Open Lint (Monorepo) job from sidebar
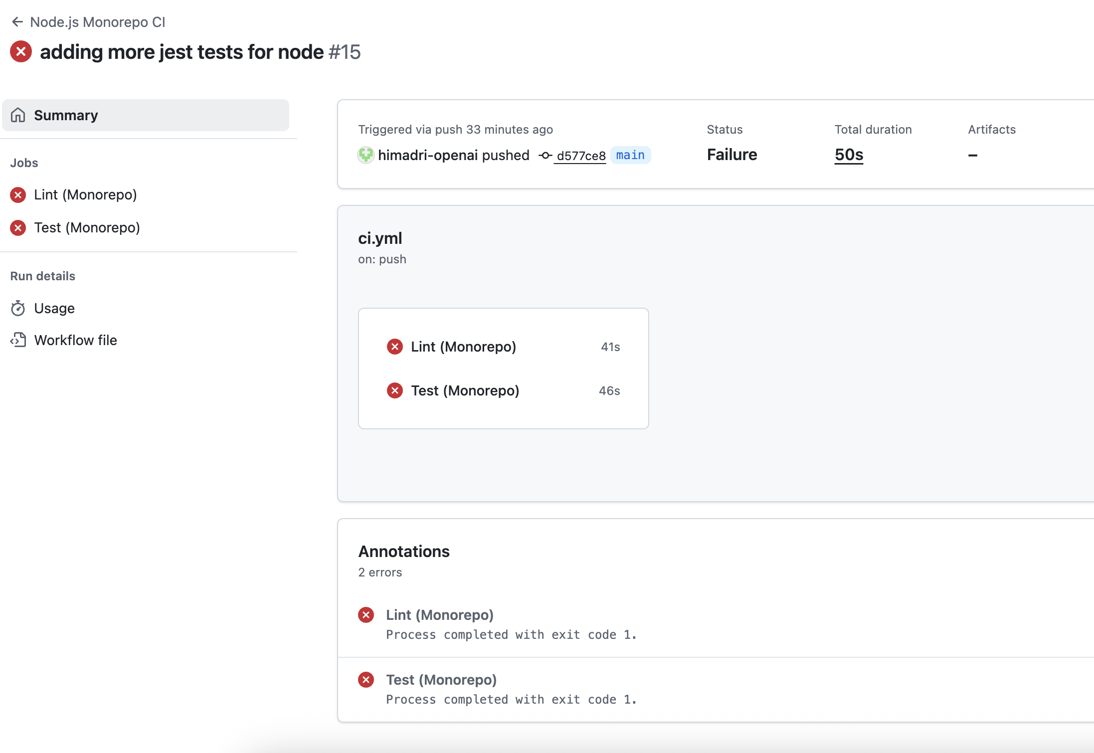Image resolution: width=1094 pixels, height=753 pixels. [85, 195]
